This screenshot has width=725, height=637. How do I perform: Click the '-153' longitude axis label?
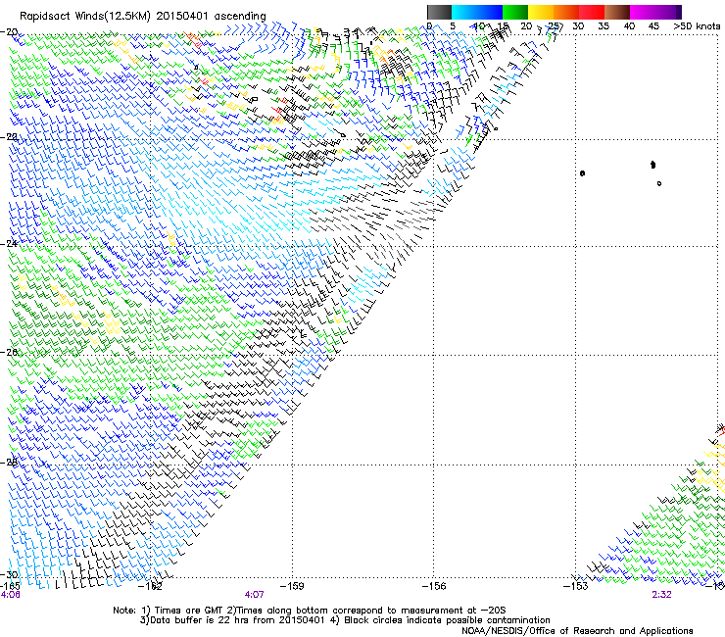(576, 587)
